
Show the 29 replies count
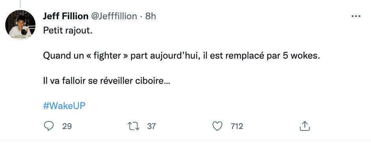(x=67, y=126)
